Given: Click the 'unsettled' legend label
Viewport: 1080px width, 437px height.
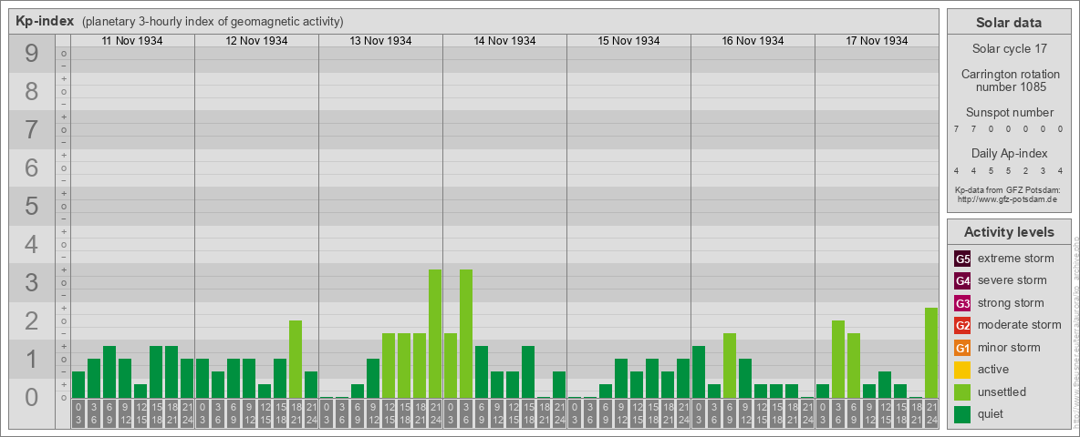Looking at the screenshot, I should click(x=1002, y=391).
